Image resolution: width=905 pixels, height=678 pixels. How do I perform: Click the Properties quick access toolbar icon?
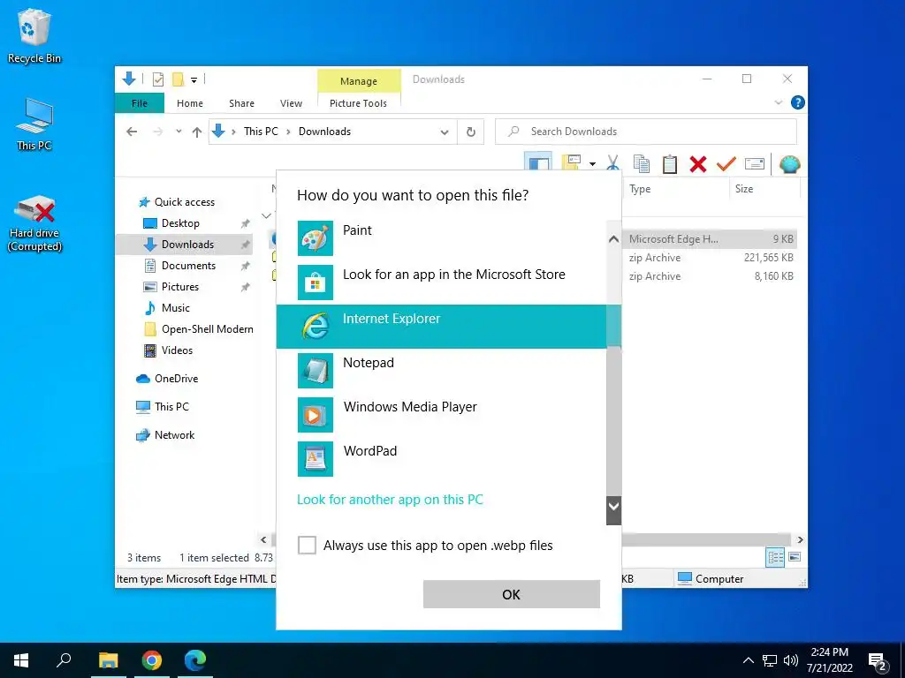click(x=157, y=79)
